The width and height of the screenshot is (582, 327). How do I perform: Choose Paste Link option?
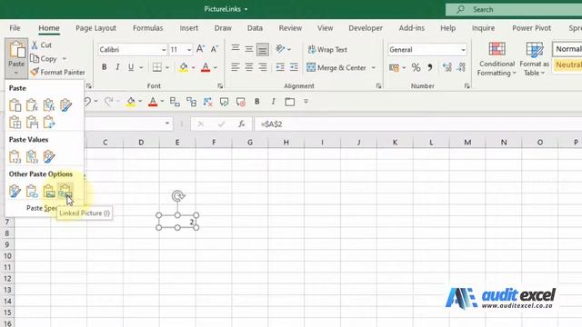click(32, 192)
